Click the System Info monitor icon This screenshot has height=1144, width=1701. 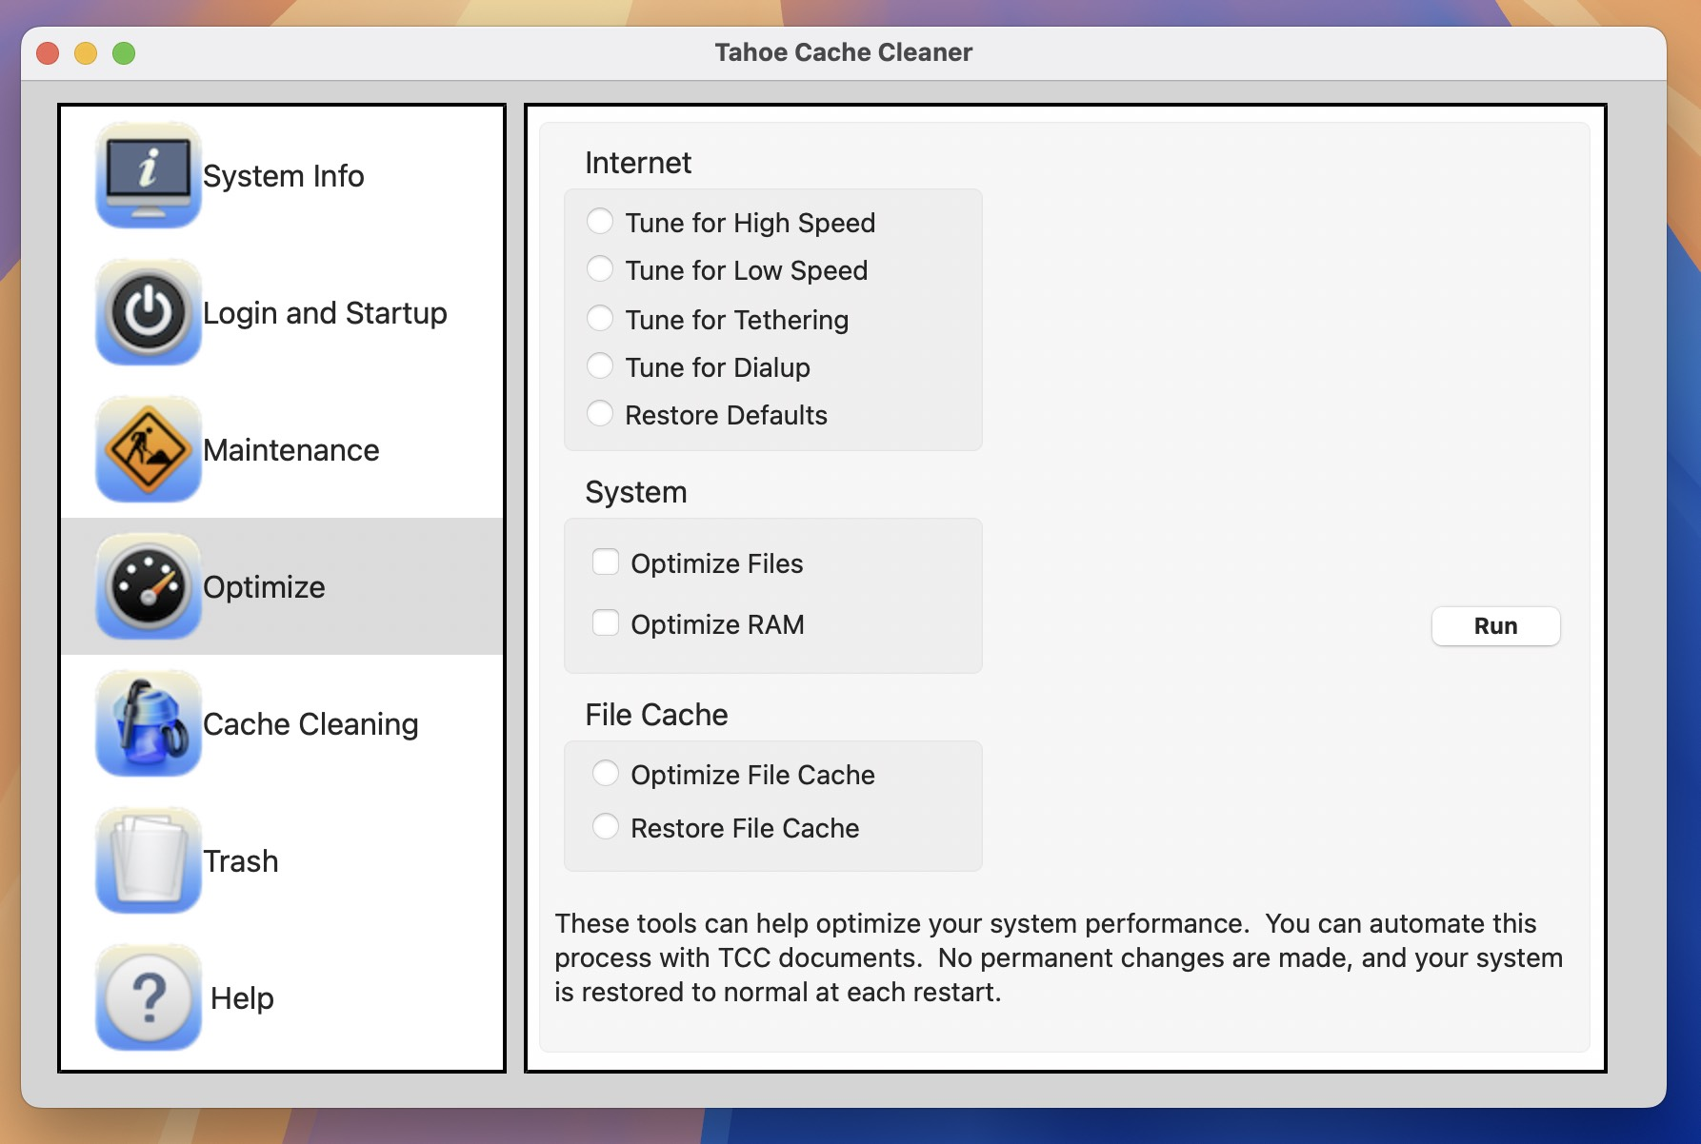(x=147, y=175)
